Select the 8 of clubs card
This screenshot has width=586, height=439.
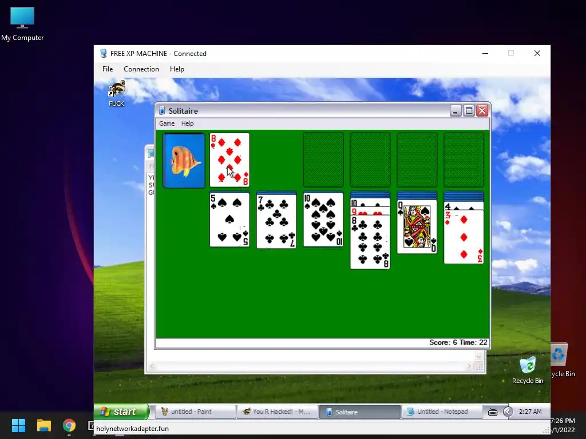370,242
